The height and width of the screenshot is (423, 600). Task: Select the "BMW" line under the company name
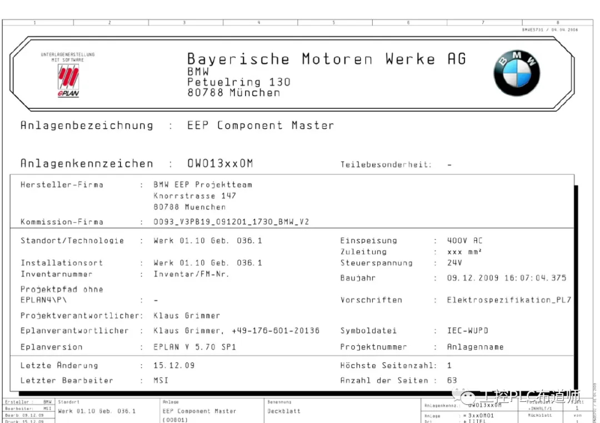click(198, 72)
